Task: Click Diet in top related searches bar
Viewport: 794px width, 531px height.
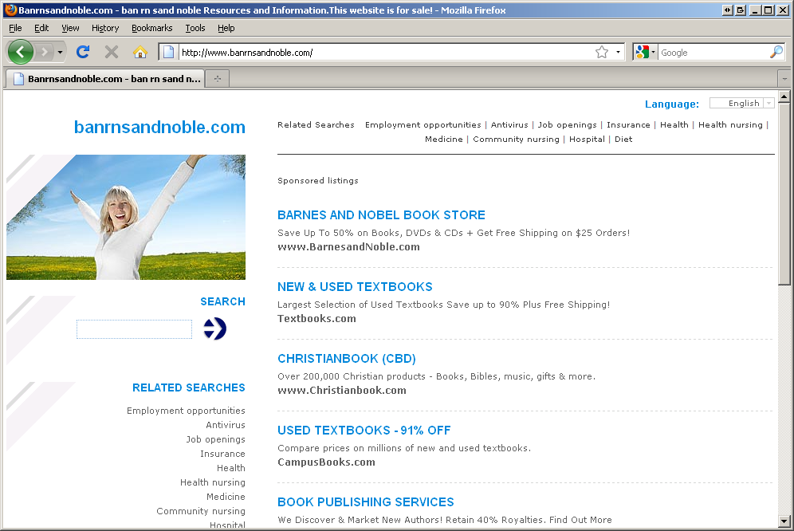Action: [623, 139]
